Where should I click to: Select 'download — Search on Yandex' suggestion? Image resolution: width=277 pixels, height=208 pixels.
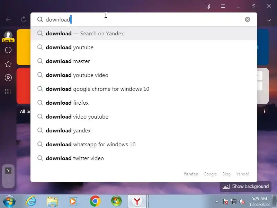click(144, 33)
